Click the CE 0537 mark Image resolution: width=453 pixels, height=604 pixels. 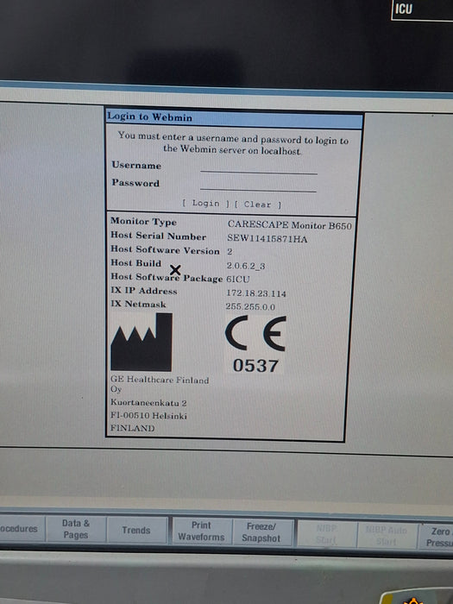pos(255,344)
